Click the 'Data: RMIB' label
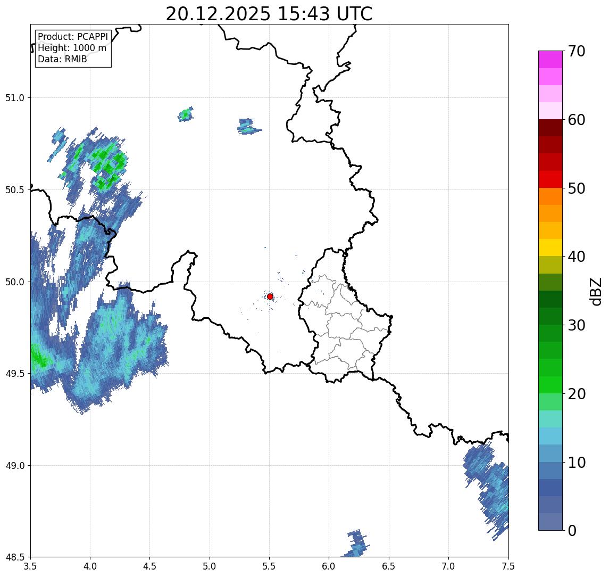The image size is (609, 577). (x=62, y=59)
